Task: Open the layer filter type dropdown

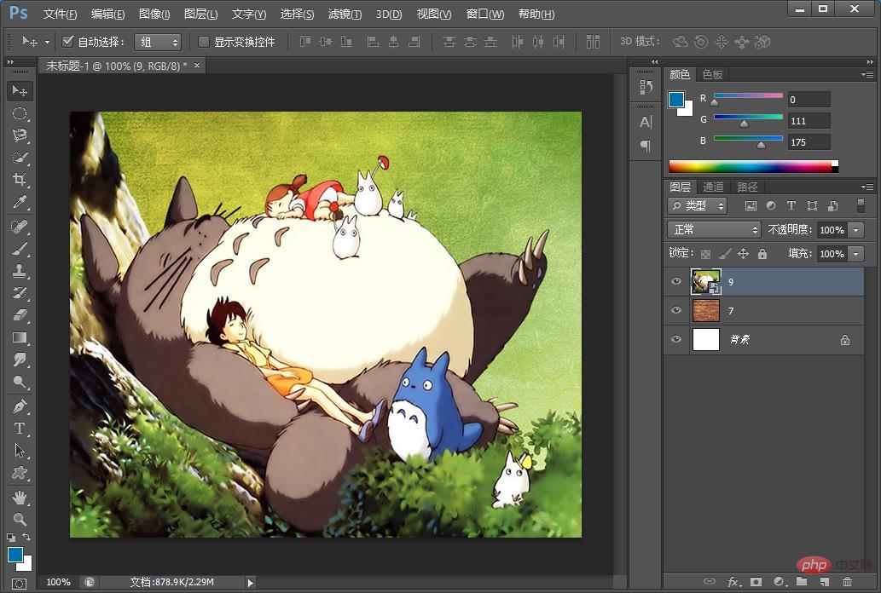Action: coord(698,205)
